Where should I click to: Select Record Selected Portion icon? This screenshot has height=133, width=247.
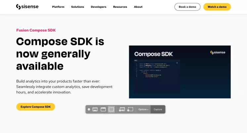pyautogui.click(x=130, y=109)
